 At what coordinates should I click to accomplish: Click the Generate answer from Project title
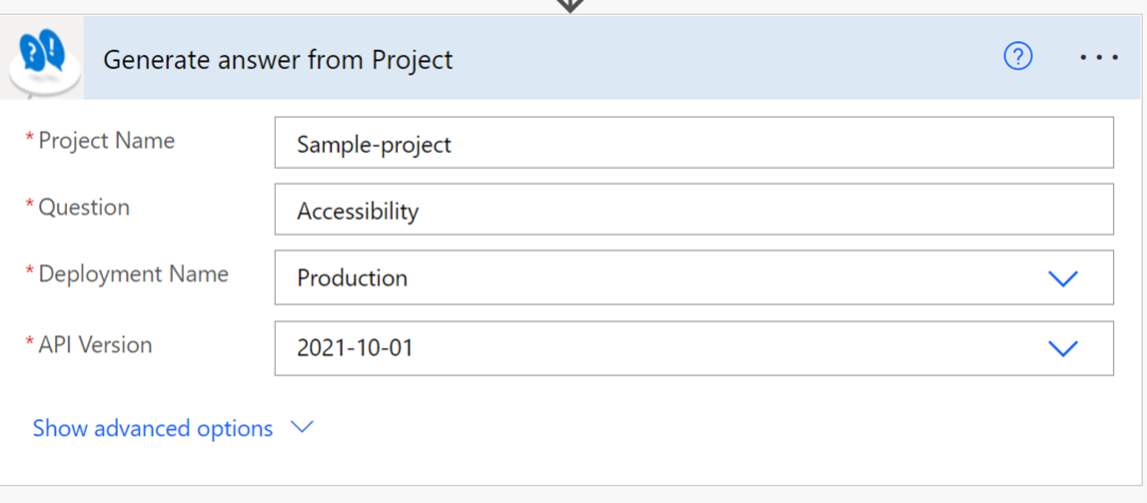[x=278, y=60]
